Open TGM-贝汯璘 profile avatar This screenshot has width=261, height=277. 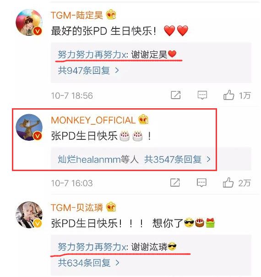tap(29, 215)
